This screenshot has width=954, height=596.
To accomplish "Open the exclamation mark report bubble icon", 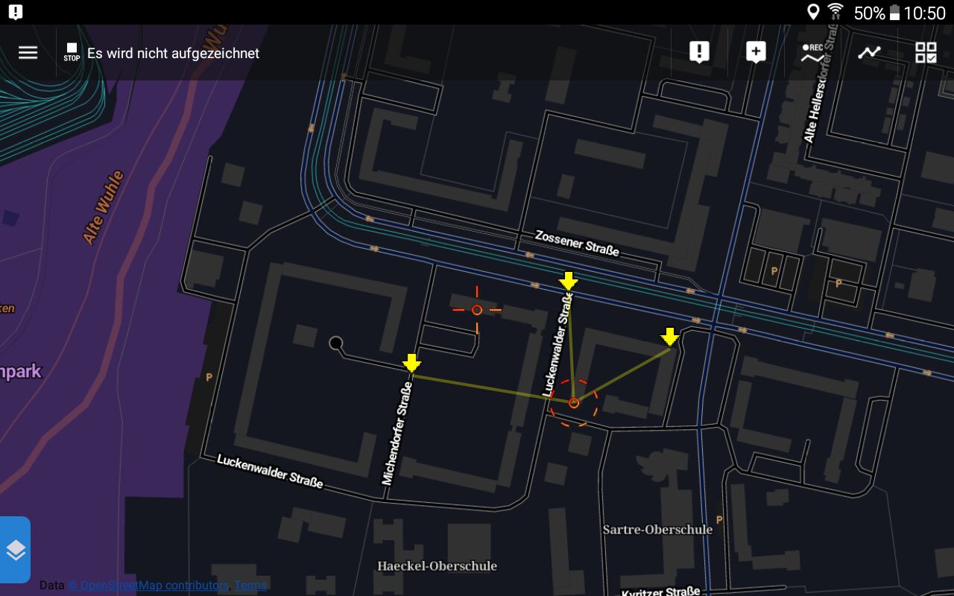I will click(699, 52).
